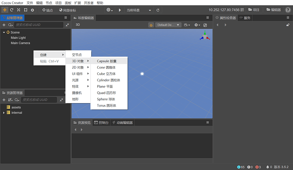Toggle the scene lighting icon

click(151, 25)
